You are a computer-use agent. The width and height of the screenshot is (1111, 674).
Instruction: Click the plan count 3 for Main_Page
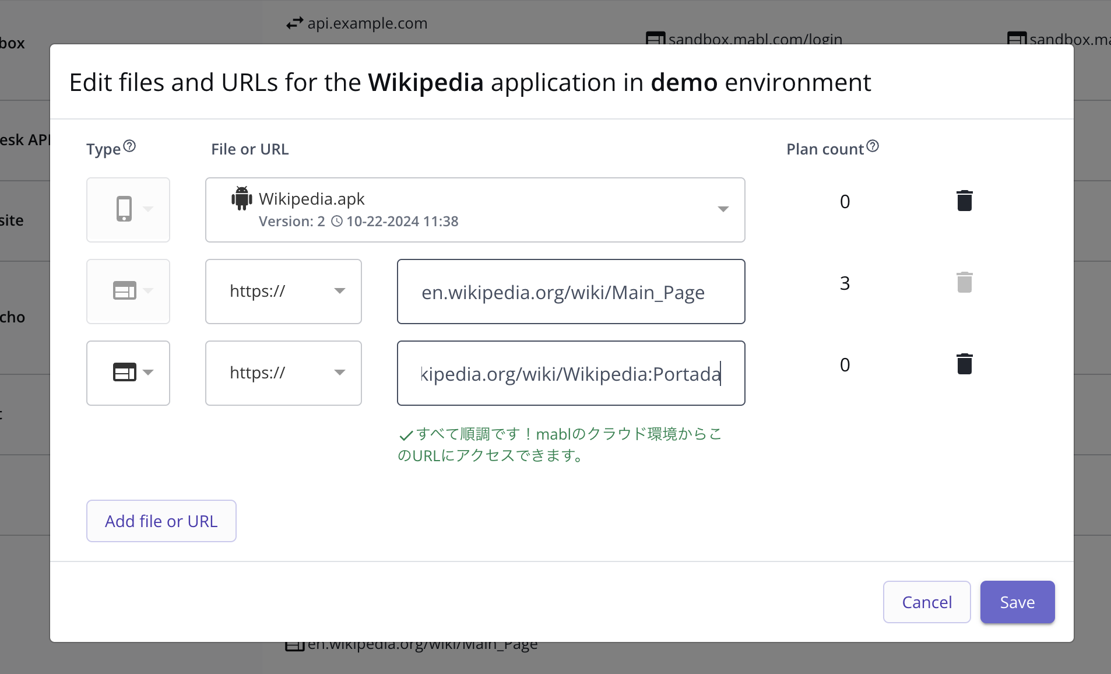[845, 283]
